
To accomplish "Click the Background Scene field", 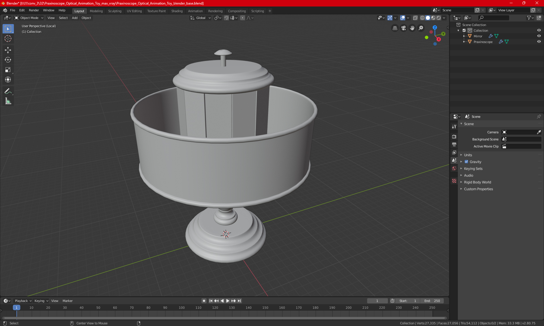I will point(521,139).
